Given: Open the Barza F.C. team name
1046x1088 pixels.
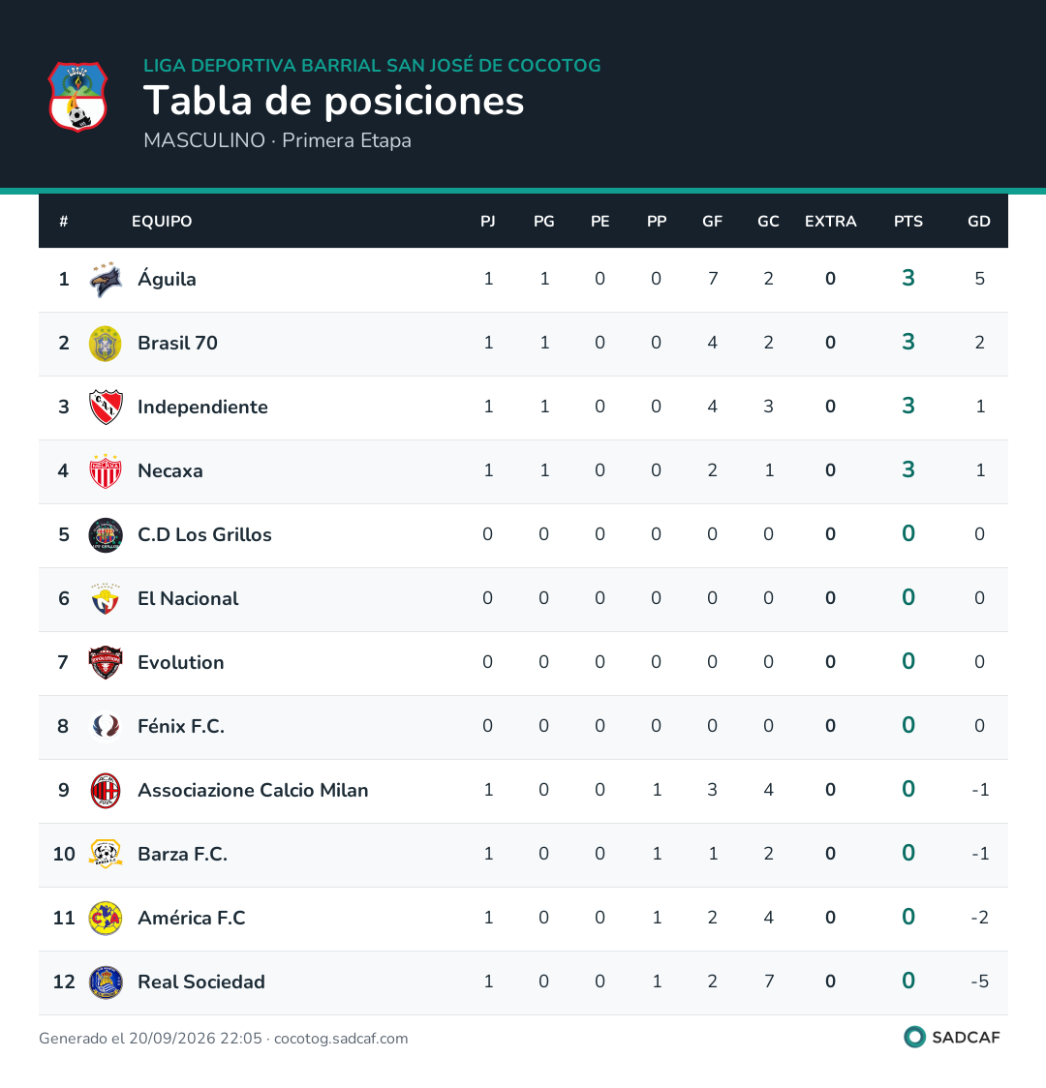Looking at the screenshot, I should [182, 854].
